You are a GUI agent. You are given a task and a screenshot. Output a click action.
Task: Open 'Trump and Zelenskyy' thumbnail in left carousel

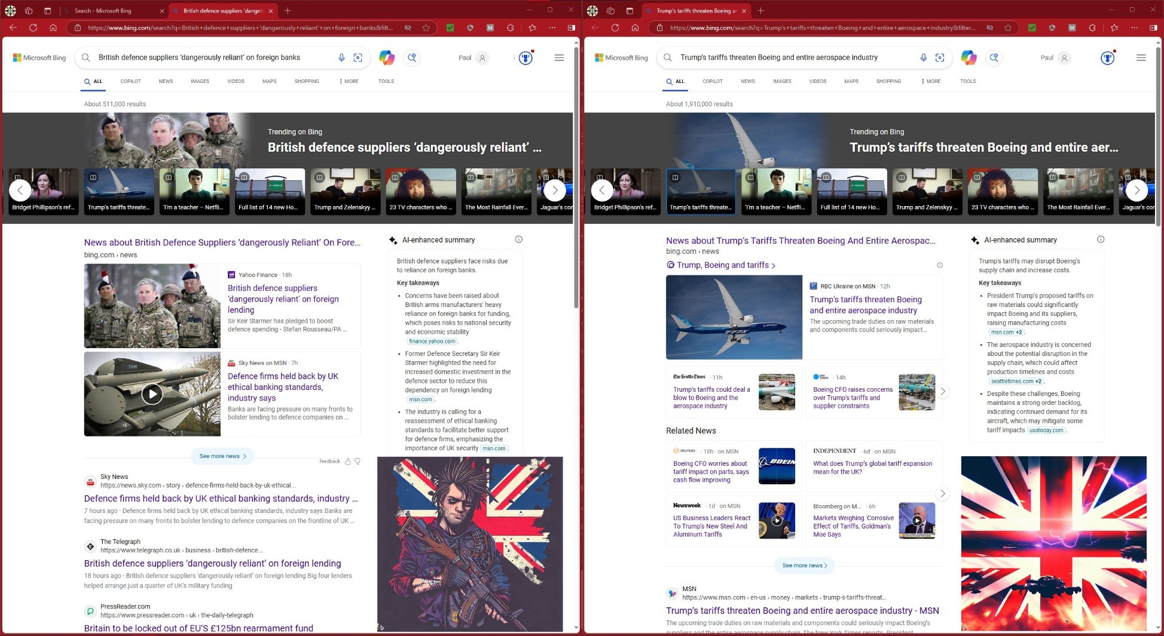pos(345,191)
